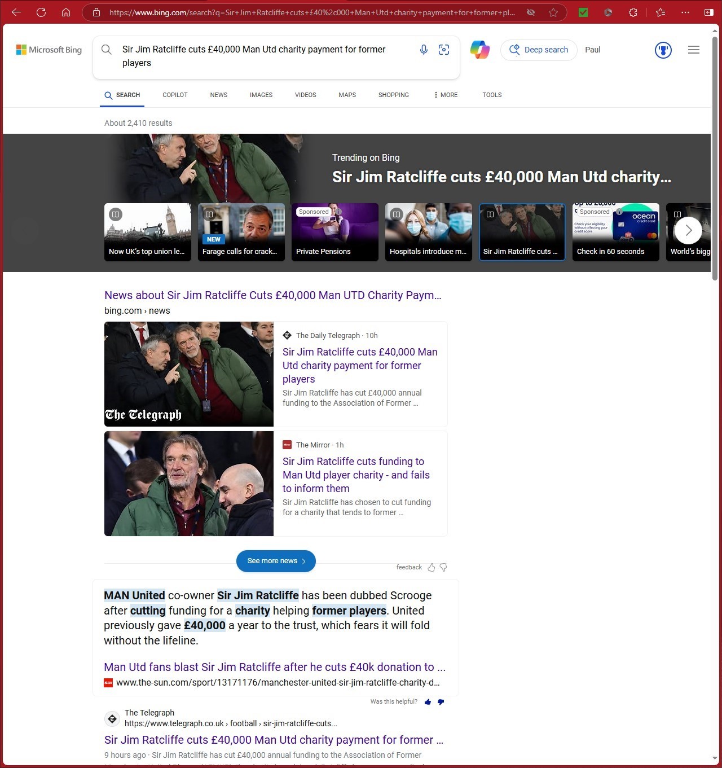Viewport: 722px width, 768px height.
Task: Click the browser address bar URL
Action: [x=312, y=12]
